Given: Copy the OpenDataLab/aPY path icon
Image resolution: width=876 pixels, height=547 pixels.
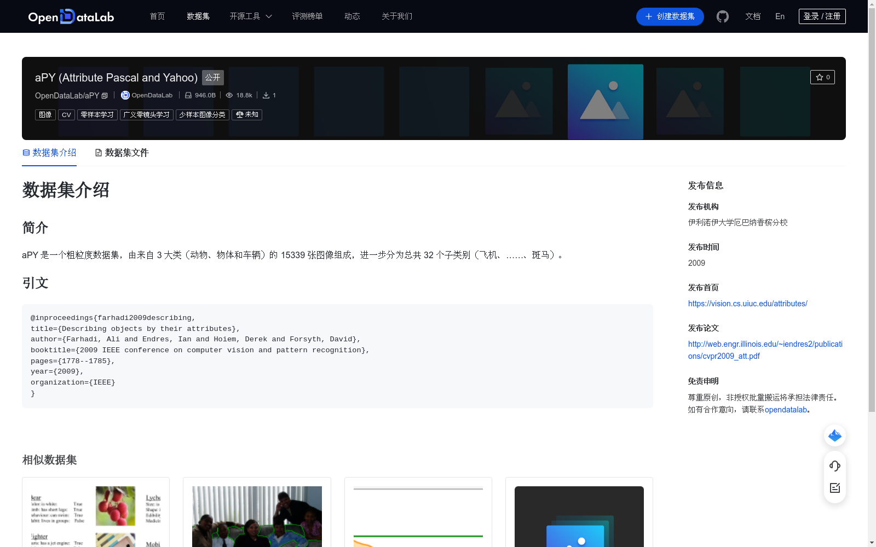Looking at the screenshot, I should click(x=105, y=96).
